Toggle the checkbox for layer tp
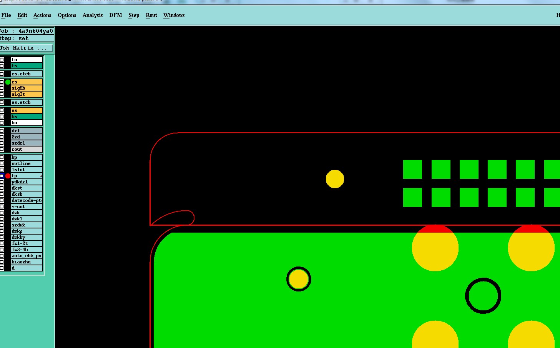This screenshot has height=348, width=560. point(2,176)
